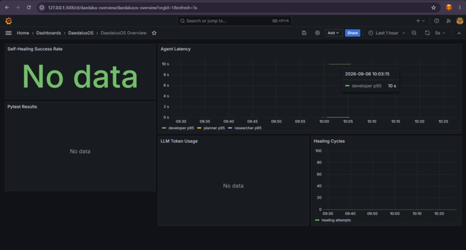Open Self-Healing Success Rate panel title

35,49
